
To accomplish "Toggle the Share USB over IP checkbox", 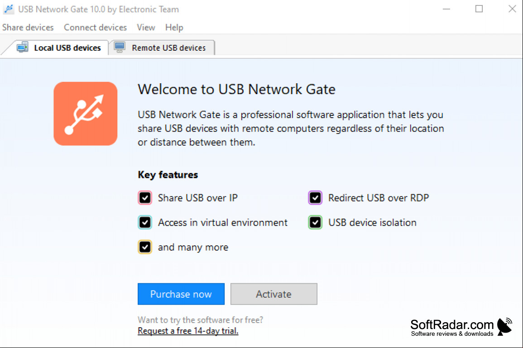I will click(145, 198).
